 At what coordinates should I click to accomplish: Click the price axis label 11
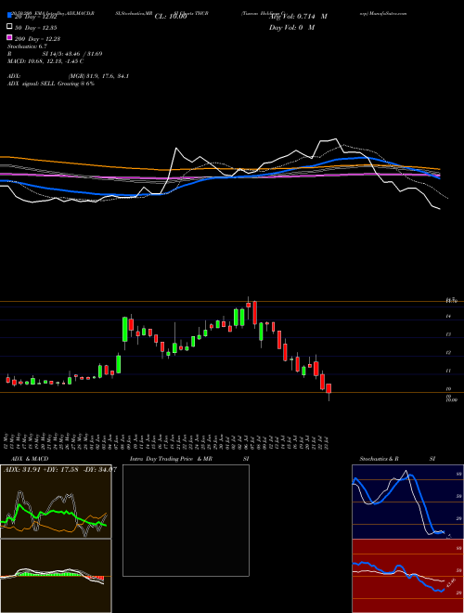pos(449,371)
